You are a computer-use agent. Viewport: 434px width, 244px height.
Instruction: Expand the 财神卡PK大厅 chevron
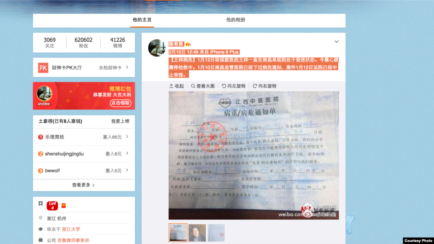[127, 67]
